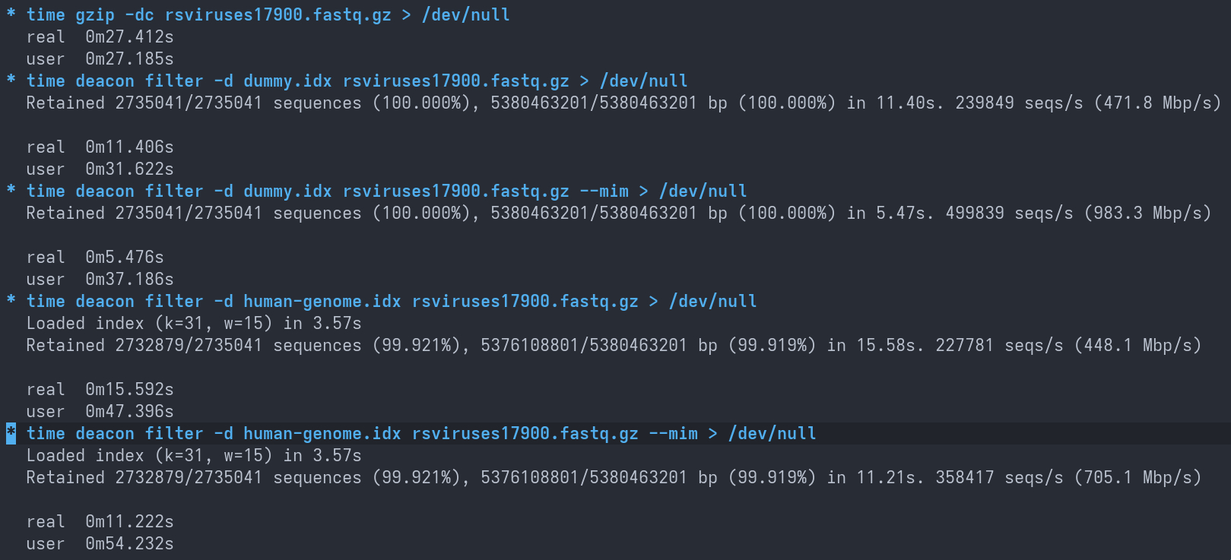Click the 'user 0m54.232s' timing line

[x=100, y=543]
